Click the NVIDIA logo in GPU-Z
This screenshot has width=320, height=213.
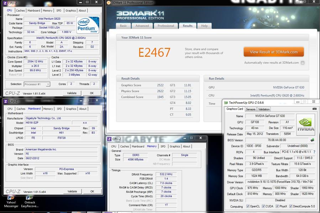(305, 125)
